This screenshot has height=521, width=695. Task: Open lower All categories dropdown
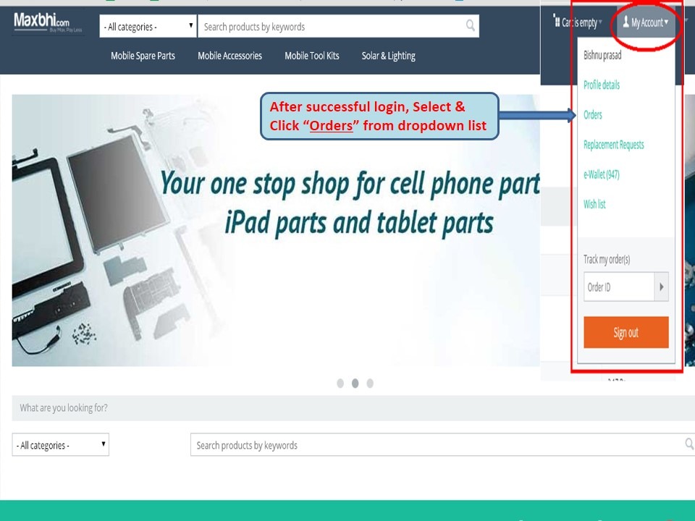60,445
